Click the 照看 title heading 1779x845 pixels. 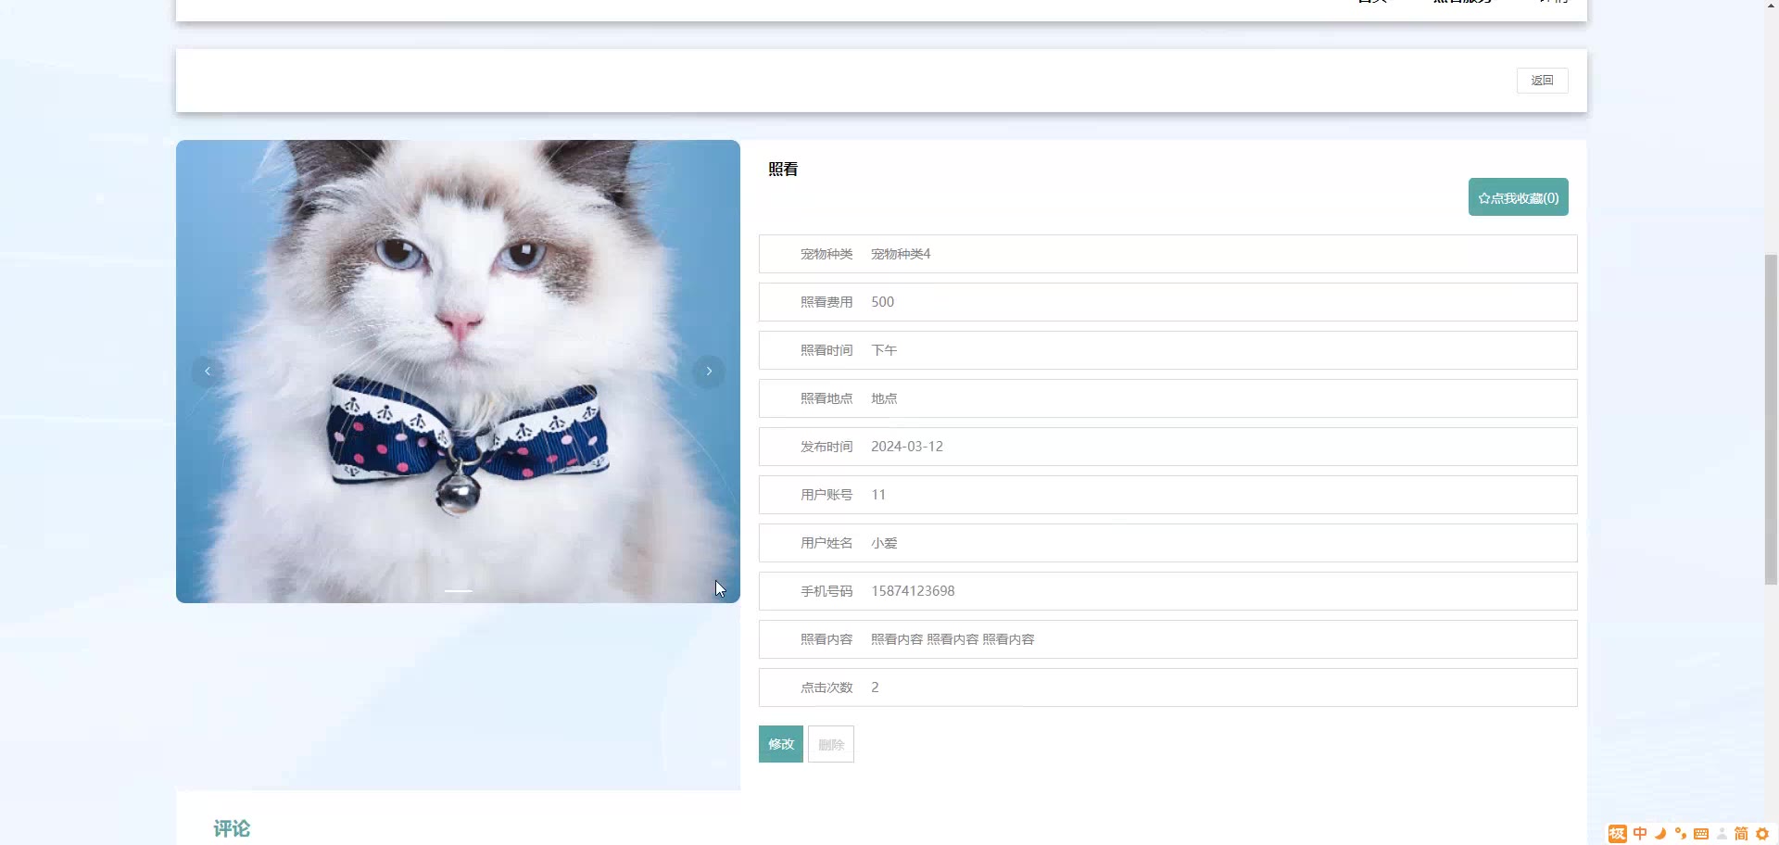pos(783,170)
